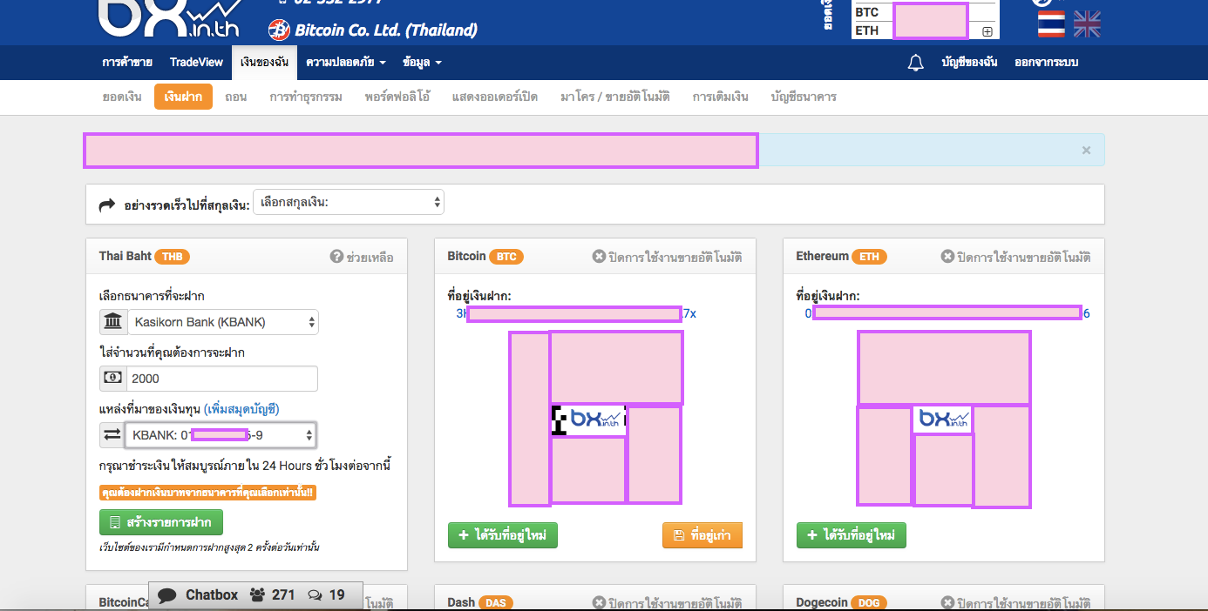Screen dimensions: 1208x611
Task: Click the Bitcoin deposit QR code
Action: (x=595, y=418)
